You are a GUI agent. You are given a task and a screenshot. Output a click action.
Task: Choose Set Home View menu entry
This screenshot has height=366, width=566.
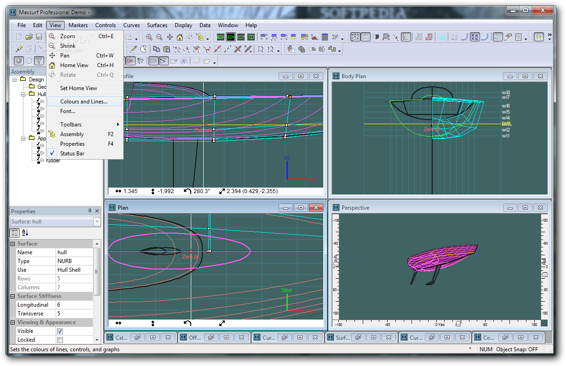(85, 88)
